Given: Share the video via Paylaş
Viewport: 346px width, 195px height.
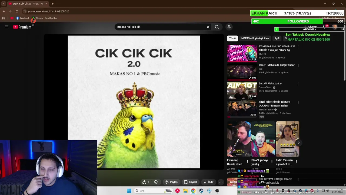Looking at the screenshot, I should [171, 182].
